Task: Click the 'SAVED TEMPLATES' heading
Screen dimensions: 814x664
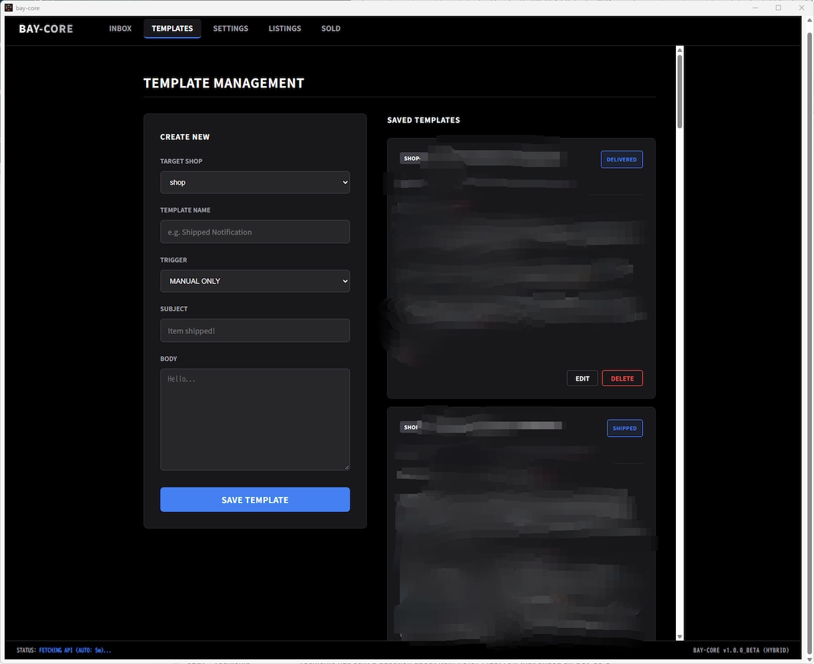Action: pyautogui.click(x=424, y=120)
